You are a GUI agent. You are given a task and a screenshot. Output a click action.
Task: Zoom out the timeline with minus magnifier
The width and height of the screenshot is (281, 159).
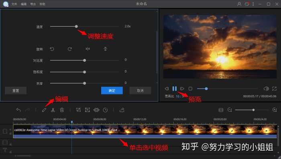pos(230,110)
